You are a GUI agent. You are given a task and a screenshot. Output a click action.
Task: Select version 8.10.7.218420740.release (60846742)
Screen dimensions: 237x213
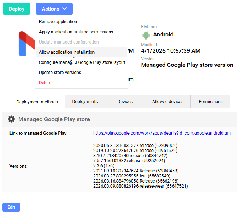click(x=130, y=155)
